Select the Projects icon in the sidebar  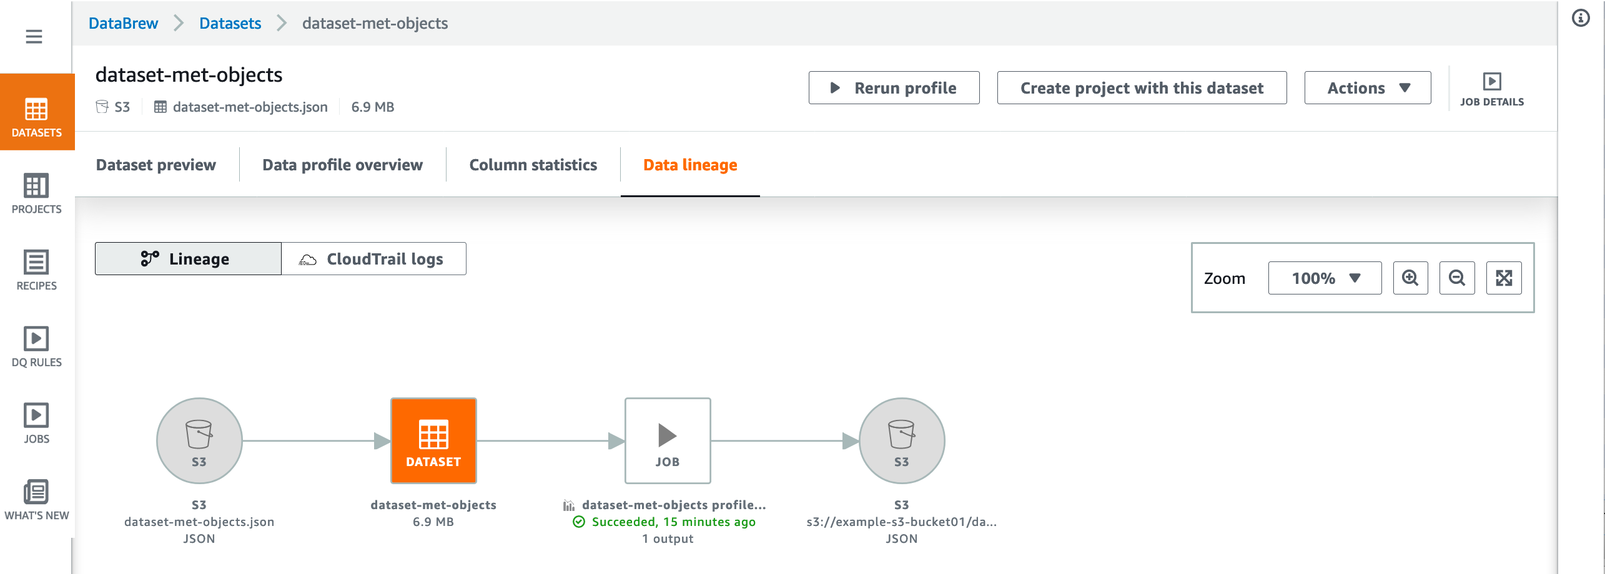pos(36,193)
